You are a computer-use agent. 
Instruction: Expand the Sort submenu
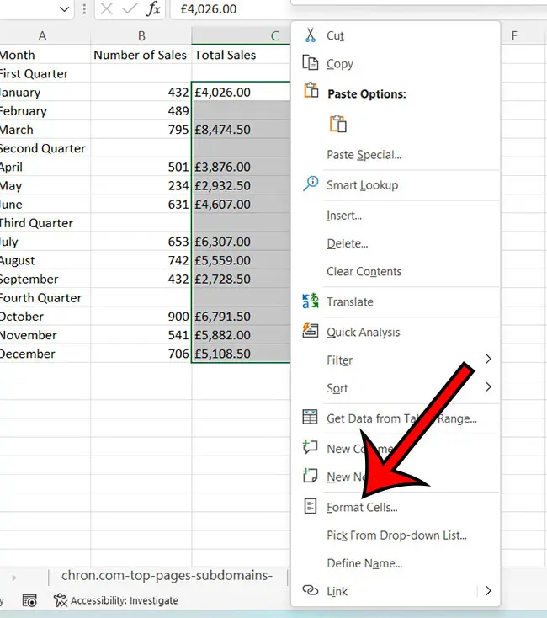click(x=487, y=388)
